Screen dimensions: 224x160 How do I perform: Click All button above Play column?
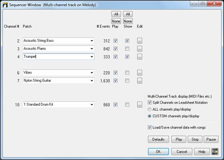(116, 14)
